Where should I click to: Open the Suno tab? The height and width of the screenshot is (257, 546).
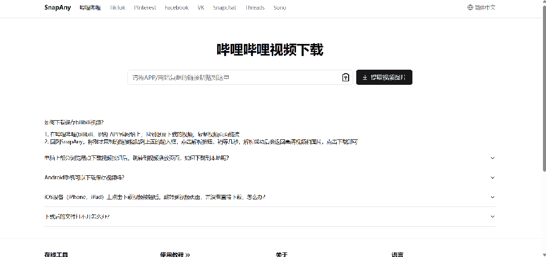[x=280, y=7]
